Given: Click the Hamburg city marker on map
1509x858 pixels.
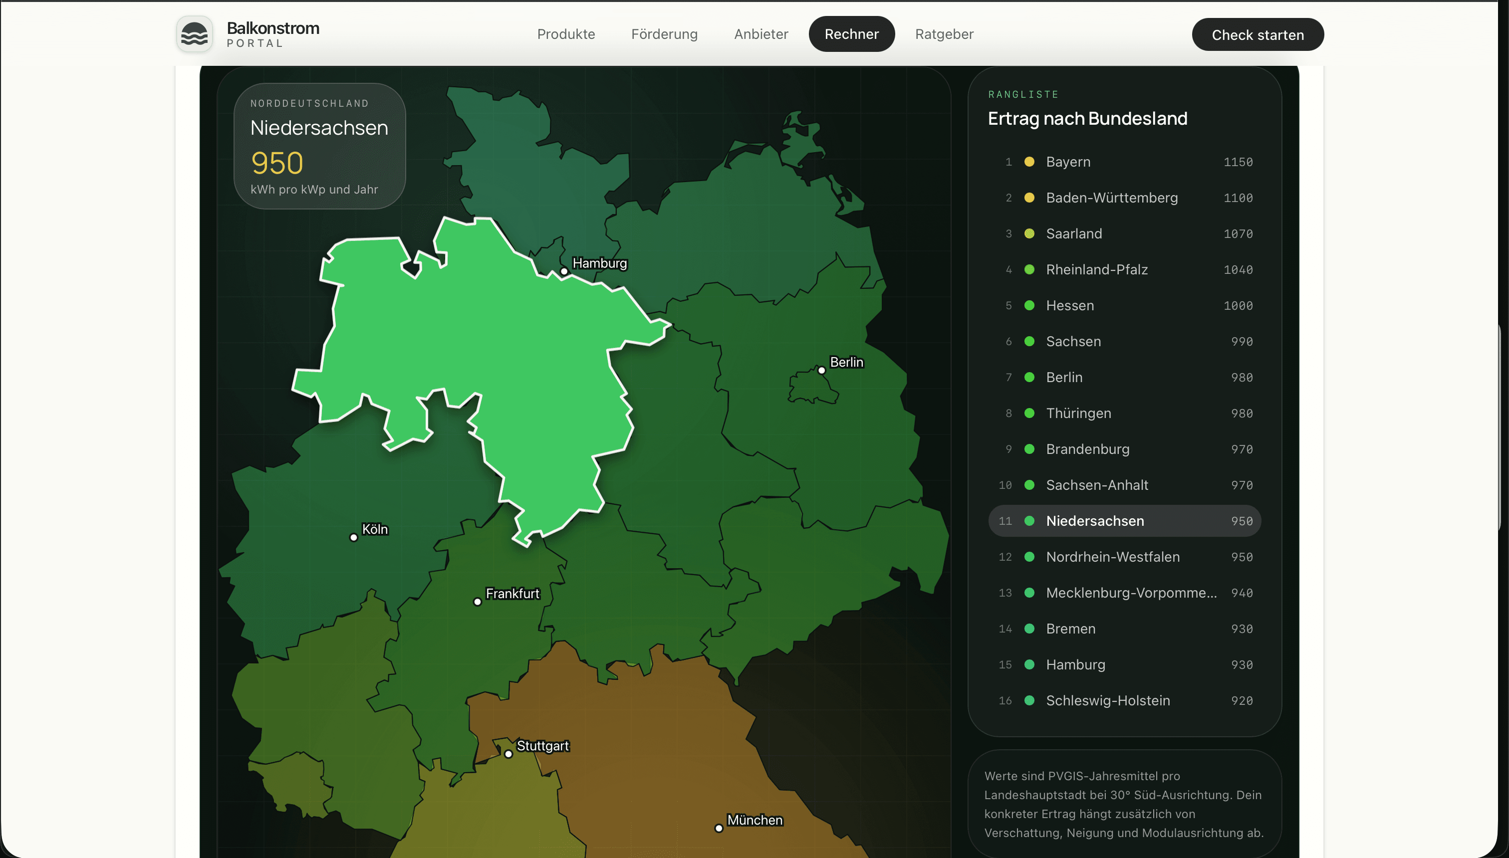Looking at the screenshot, I should pos(564,272).
